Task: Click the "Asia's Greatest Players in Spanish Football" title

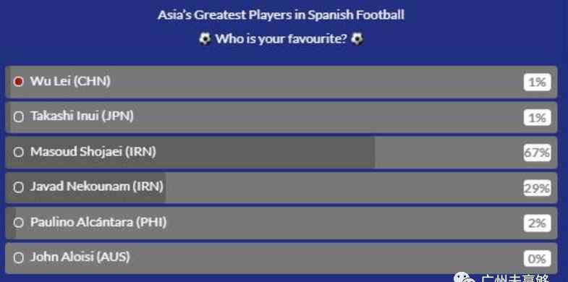Action: coord(281,15)
